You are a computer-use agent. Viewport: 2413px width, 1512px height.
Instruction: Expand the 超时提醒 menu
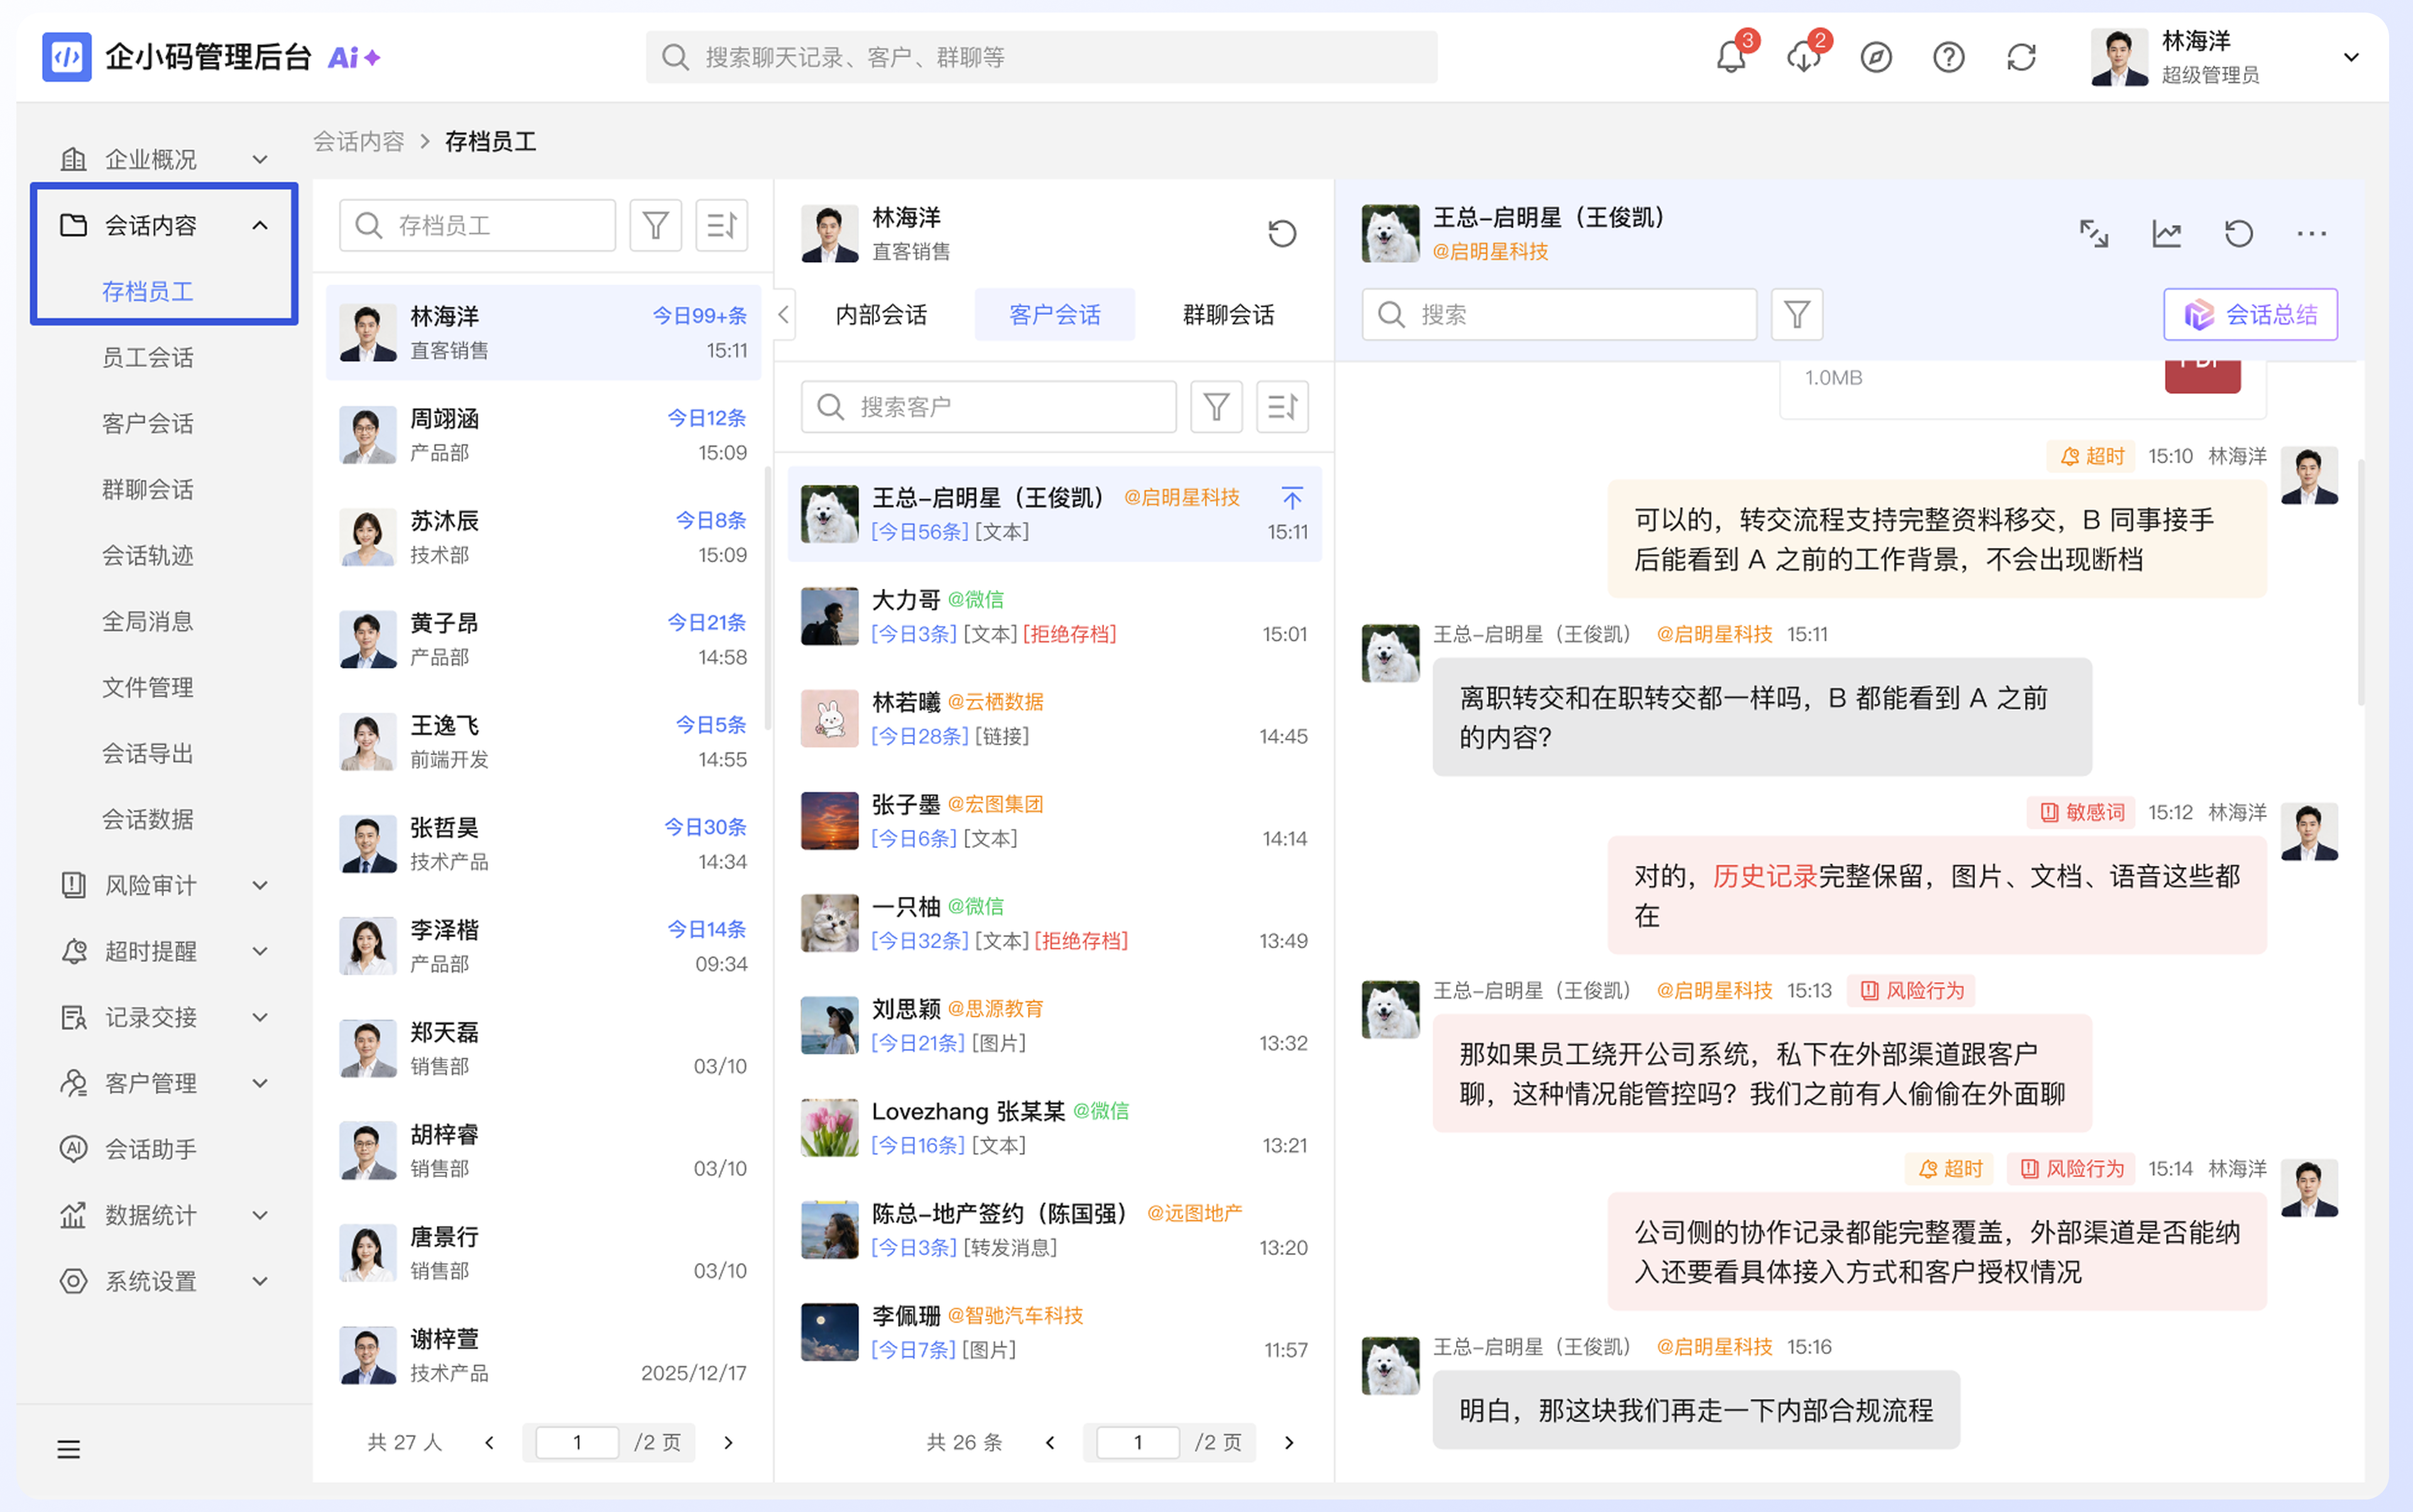point(260,951)
